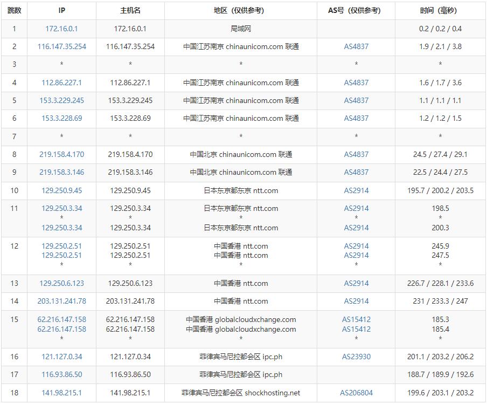Open AS2914 link in the 203.131.241.78 row

pyautogui.click(x=356, y=301)
